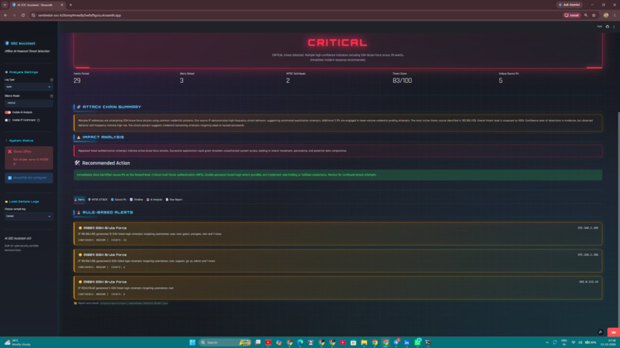This screenshot has height=348, width=620.
Task: Open File Explorer from the taskbar
Action: 364,343
